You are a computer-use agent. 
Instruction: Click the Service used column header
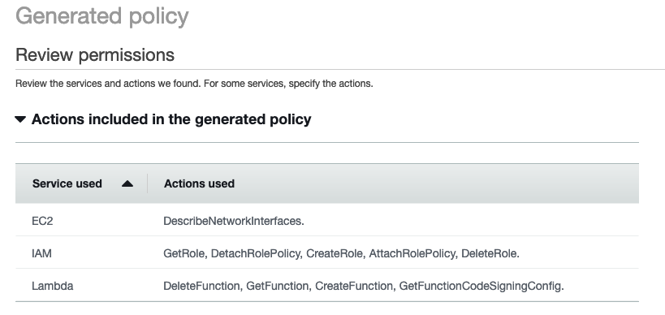pos(67,183)
